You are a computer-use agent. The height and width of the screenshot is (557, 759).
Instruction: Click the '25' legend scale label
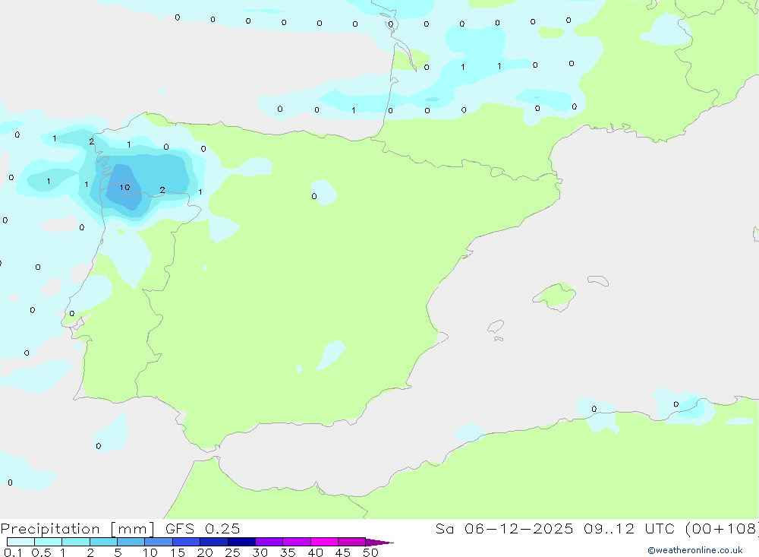pos(233,552)
